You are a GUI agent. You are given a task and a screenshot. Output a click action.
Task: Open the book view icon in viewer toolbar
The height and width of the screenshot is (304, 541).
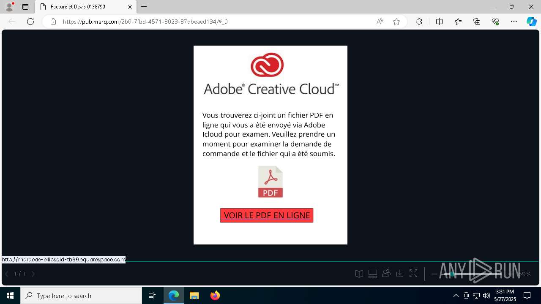[x=359, y=274]
